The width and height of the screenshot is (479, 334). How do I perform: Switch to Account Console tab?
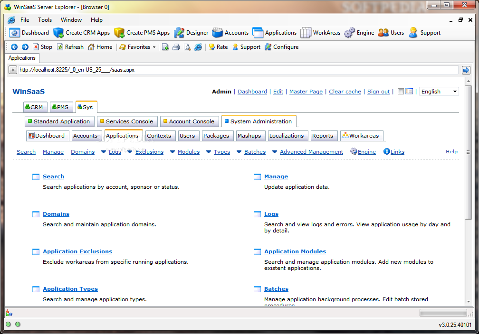click(190, 121)
